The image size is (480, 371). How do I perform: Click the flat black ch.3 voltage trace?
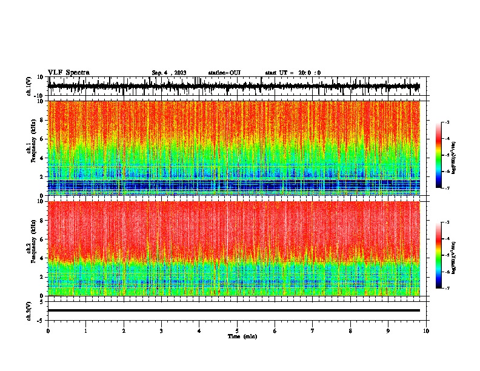point(234,310)
